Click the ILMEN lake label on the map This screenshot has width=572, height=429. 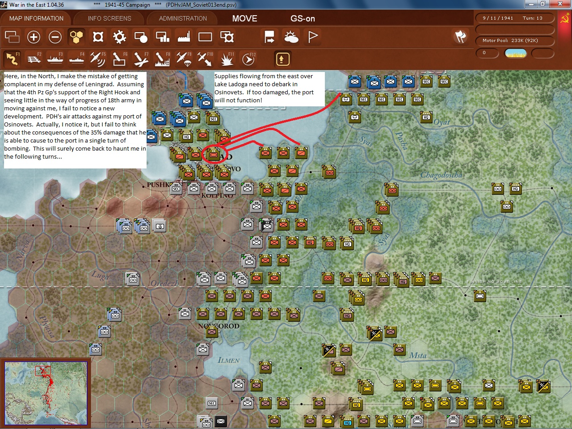(228, 360)
